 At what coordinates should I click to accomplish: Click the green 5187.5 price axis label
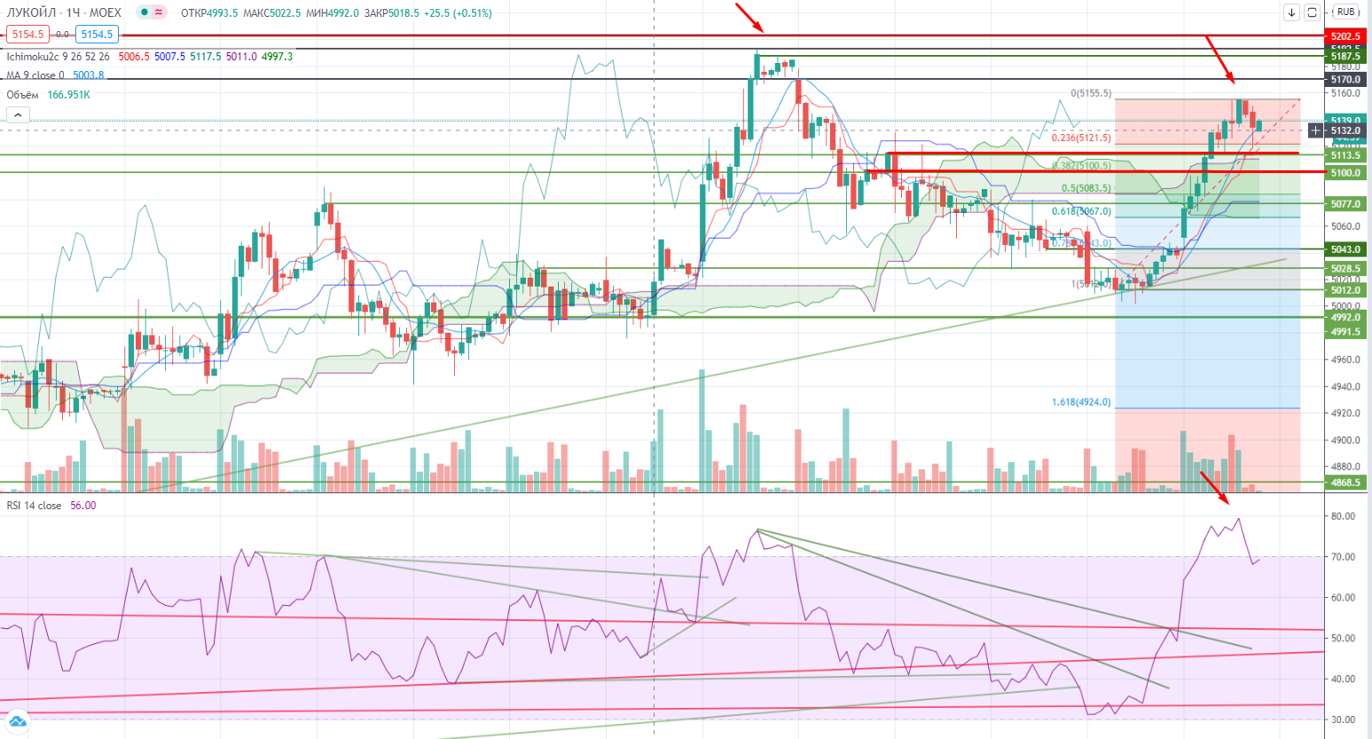[x=1345, y=56]
